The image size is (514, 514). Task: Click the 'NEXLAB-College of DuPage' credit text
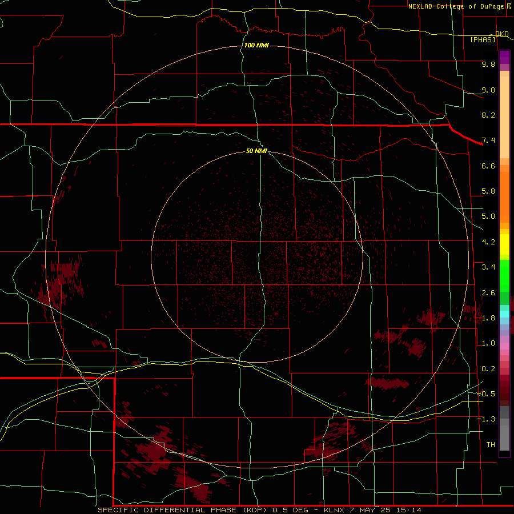(x=456, y=6)
